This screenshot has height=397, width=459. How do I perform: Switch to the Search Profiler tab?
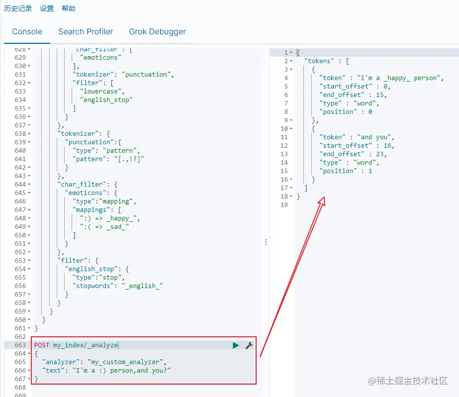[x=86, y=32]
